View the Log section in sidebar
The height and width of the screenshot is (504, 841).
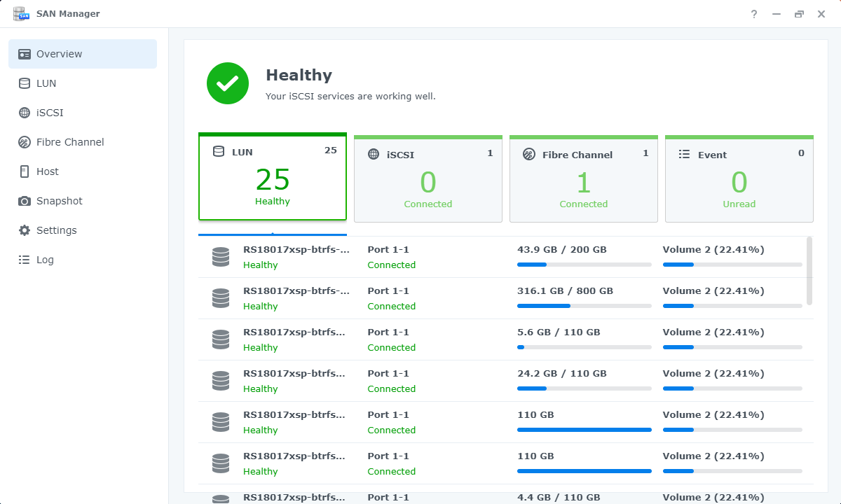[45, 260]
